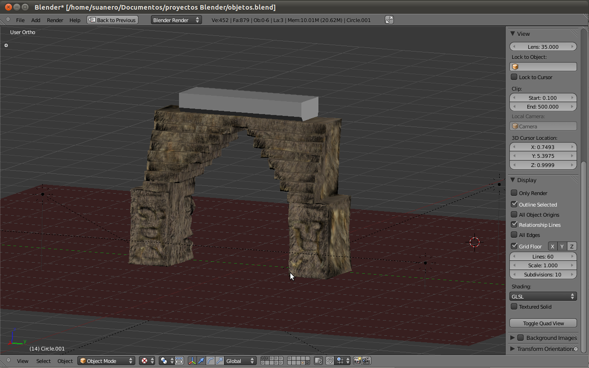Open the Object Mode dropdown

tap(106, 361)
